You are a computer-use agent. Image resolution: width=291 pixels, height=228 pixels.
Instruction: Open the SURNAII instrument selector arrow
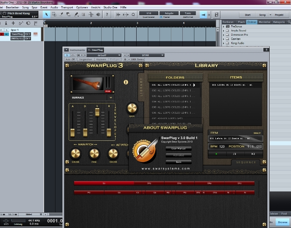coord(111,98)
